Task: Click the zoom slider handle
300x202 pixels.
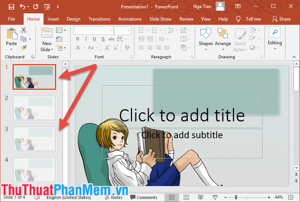Action: coord(236,197)
